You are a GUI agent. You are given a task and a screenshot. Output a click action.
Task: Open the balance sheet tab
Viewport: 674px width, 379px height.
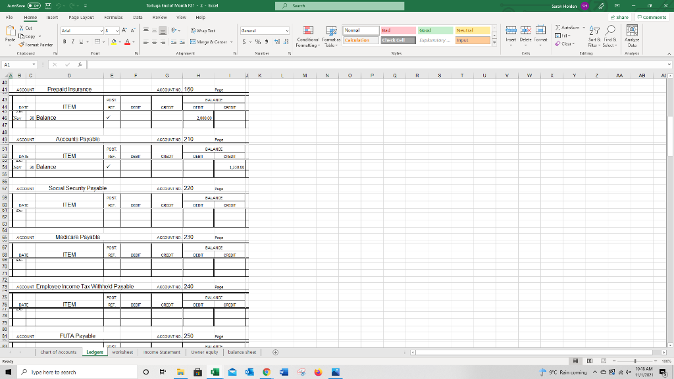coord(242,353)
